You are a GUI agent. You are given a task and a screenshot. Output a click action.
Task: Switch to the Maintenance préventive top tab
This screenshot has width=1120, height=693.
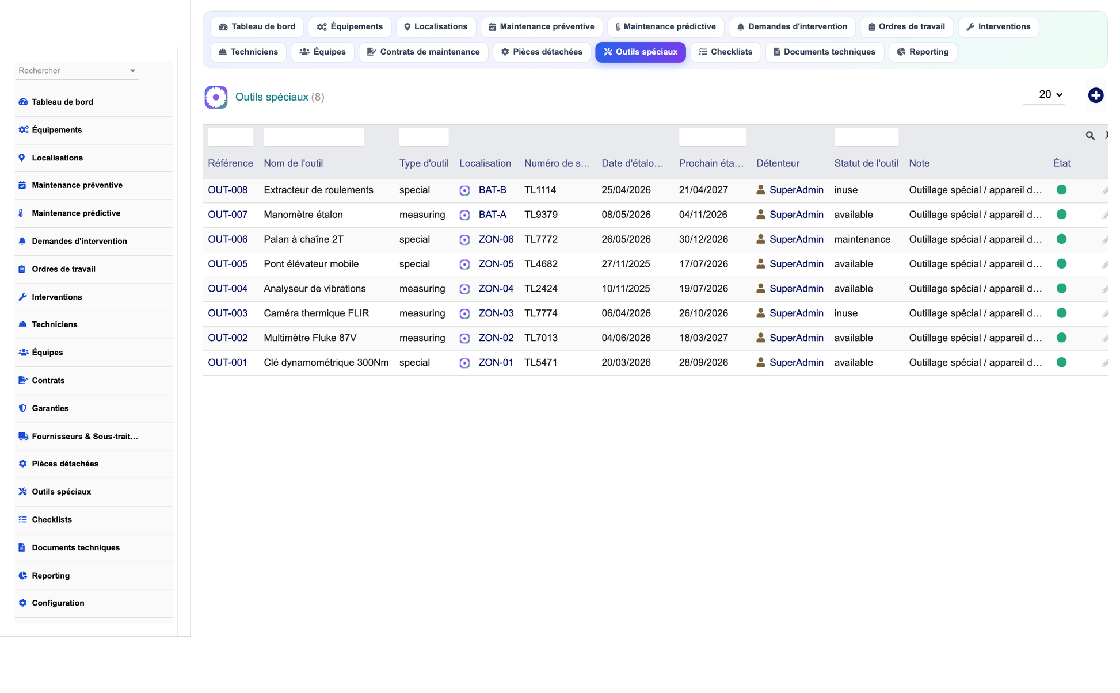541,27
